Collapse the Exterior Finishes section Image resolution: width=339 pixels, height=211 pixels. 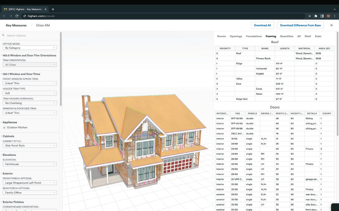[2, 202]
